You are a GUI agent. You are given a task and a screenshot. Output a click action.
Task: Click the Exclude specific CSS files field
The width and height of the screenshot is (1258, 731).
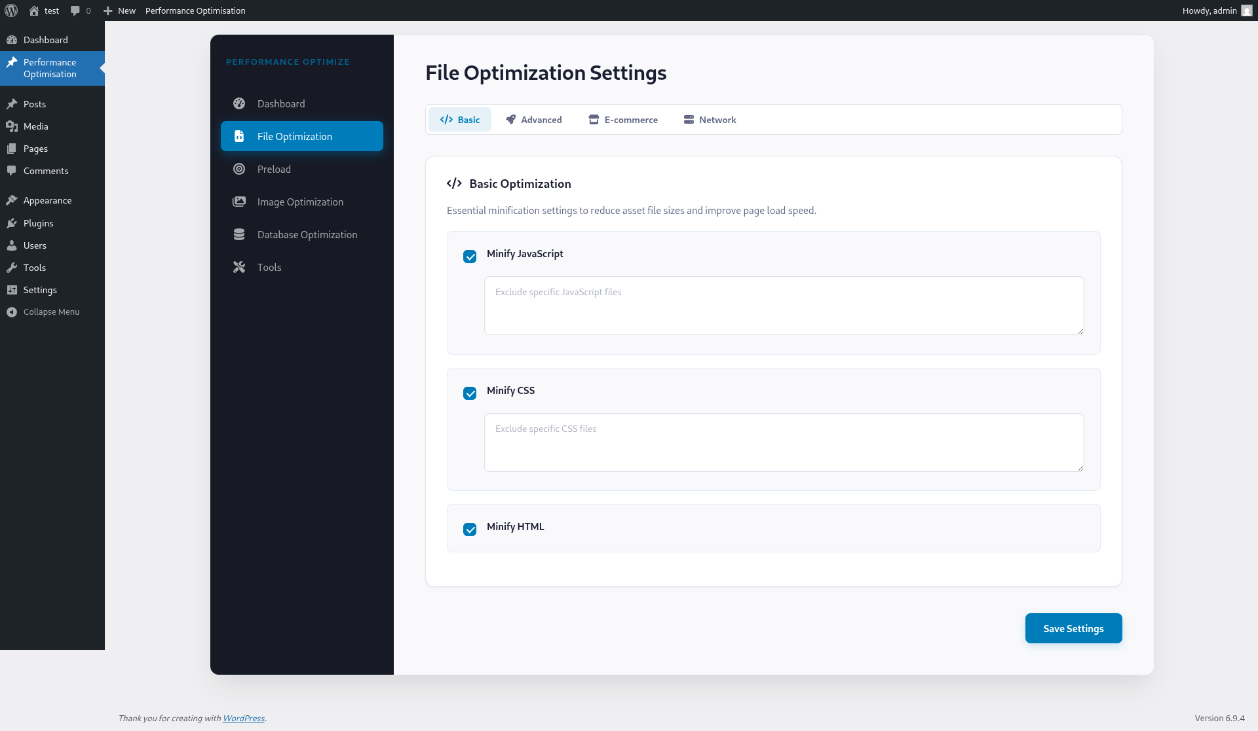coord(784,442)
